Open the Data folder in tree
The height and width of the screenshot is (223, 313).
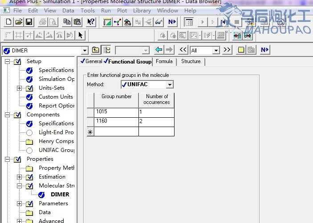pyautogui.click(x=45, y=212)
